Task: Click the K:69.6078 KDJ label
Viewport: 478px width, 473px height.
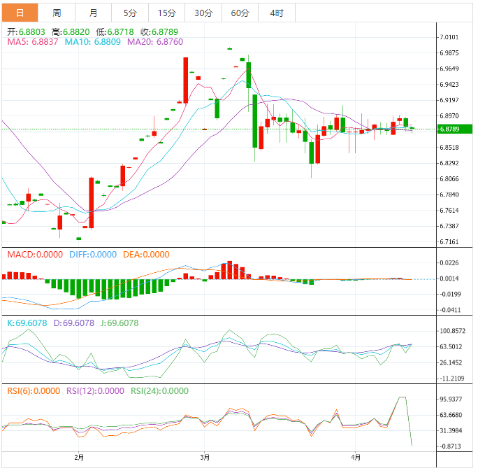Action: tap(27, 323)
